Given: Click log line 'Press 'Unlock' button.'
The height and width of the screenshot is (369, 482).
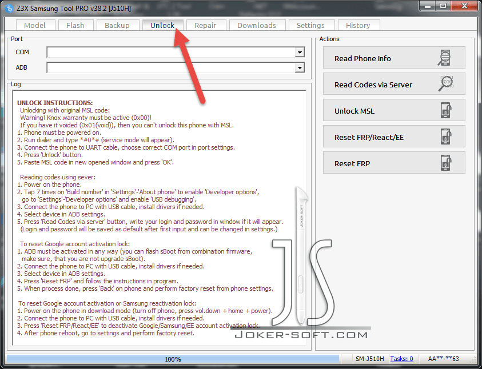Looking at the screenshot, I should point(50,155).
